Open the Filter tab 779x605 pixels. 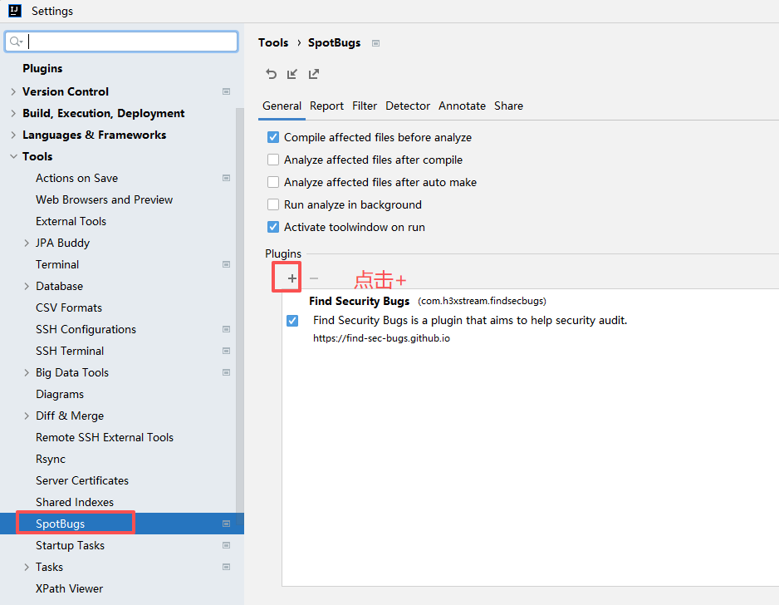coord(365,106)
